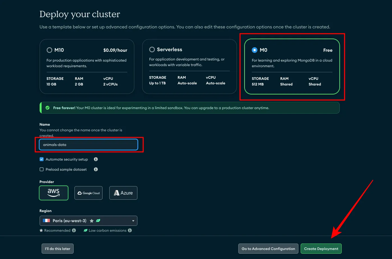Enable Preload sample dataset checkbox

click(42, 169)
